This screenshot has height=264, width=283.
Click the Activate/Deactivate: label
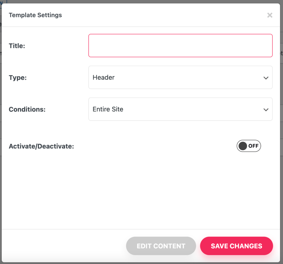coord(41,146)
